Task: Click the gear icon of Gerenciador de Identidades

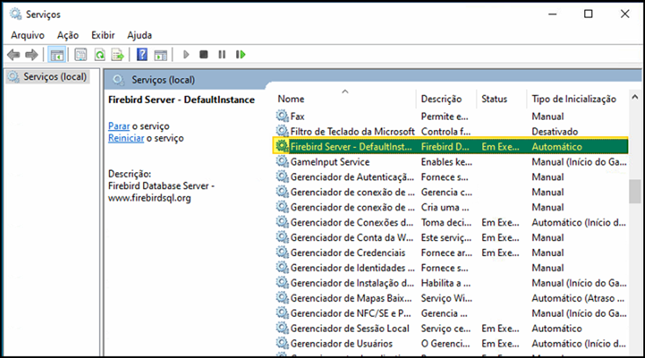Action: tap(282, 268)
